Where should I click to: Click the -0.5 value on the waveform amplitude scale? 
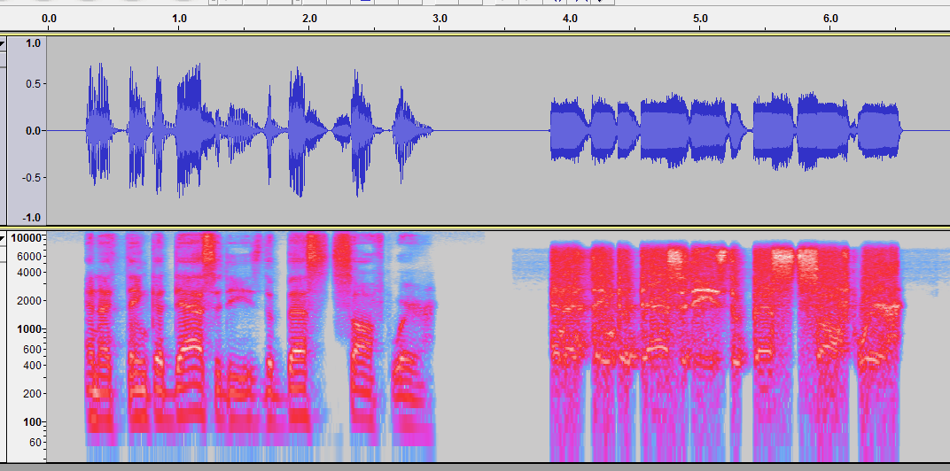coord(32,177)
